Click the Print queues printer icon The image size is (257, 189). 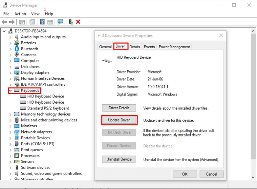17,149
